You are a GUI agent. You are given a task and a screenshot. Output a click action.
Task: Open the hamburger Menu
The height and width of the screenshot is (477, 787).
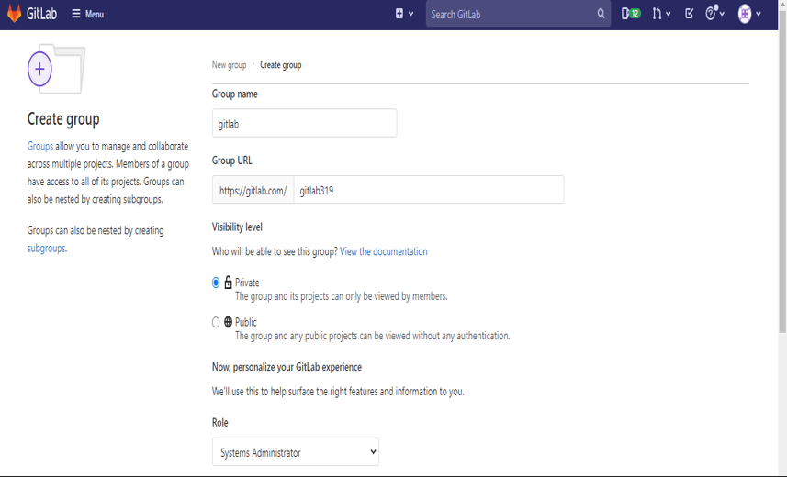pos(88,14)
